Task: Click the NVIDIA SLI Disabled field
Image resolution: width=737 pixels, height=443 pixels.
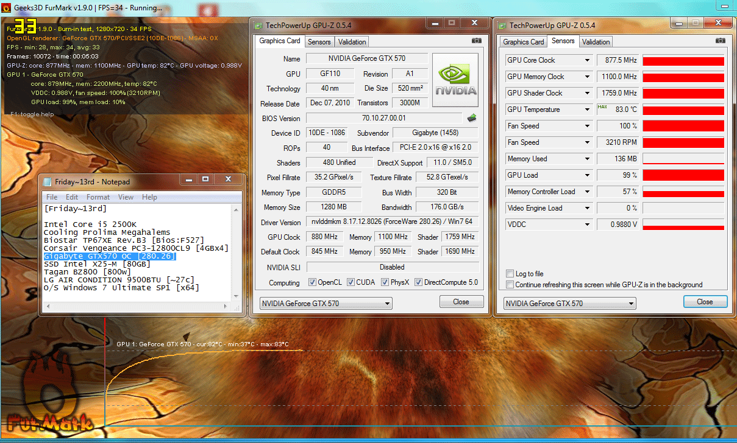Action: pos(392,267)
